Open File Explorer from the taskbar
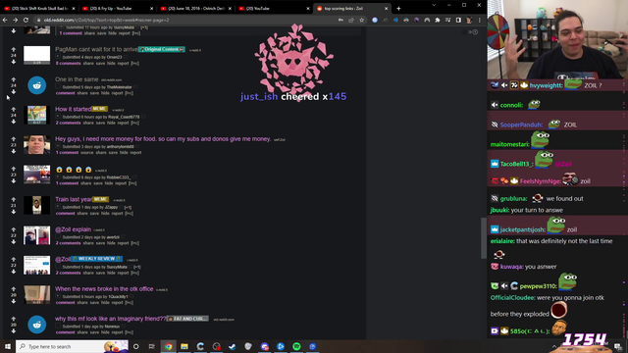 pyautogui.click(x=184, y=346)
